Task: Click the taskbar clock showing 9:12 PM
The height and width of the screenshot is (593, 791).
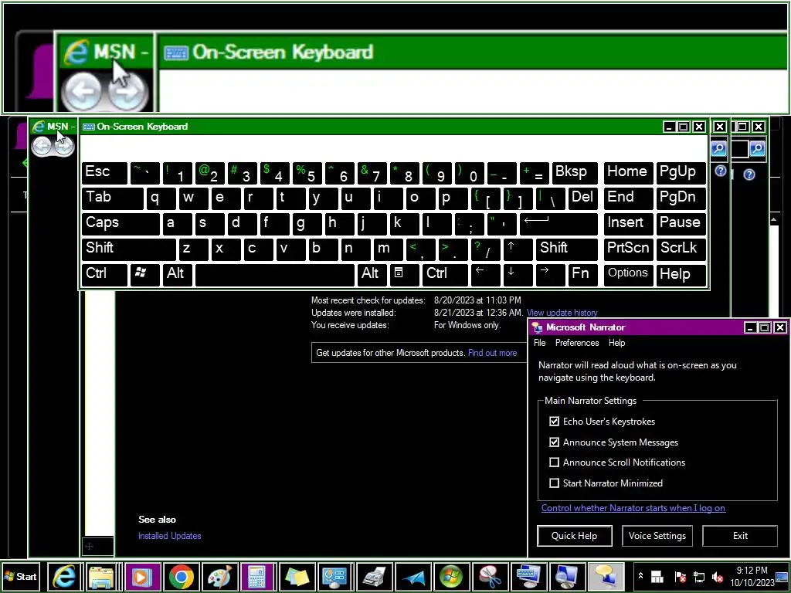Action: pos(752,576)
